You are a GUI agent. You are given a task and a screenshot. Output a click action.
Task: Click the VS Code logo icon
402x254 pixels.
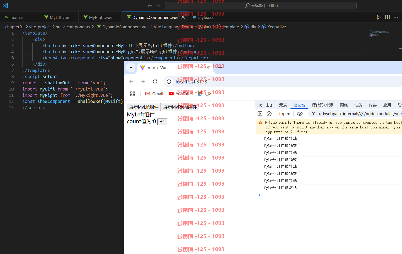(x=6, y=5)
